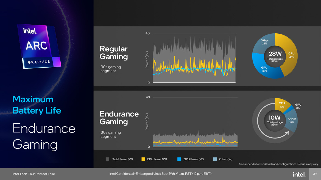The image size is (321, 180).
Task: Click the 'Intel Tech Tour: Meteor Lake' footer text
Action: tap(34, 174)
